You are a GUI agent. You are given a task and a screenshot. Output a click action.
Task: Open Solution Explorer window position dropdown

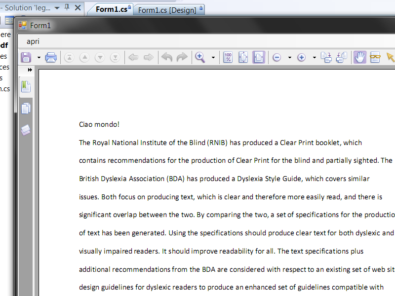click(57, 8)
